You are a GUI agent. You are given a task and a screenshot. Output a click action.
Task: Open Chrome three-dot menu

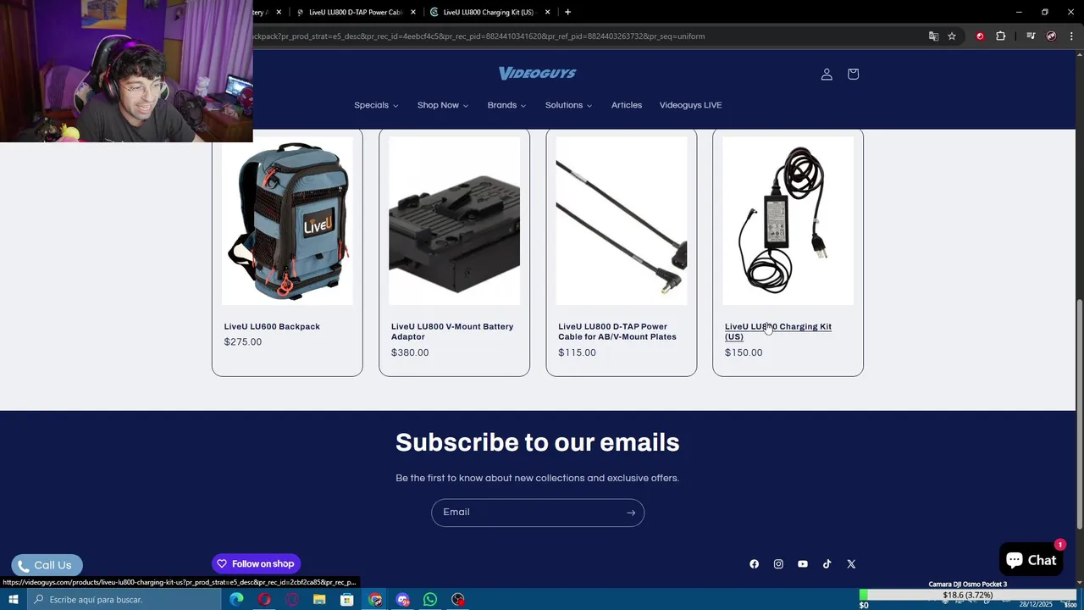click(1072, 36)
